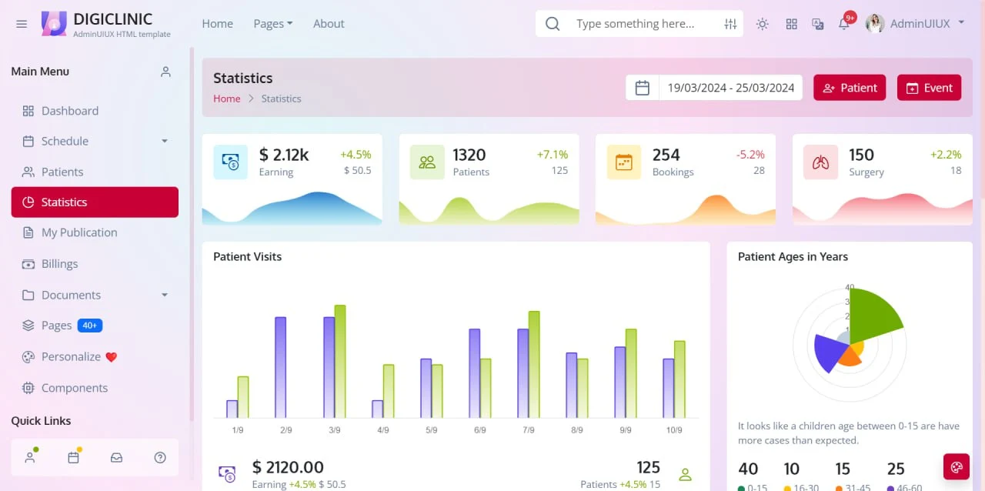The image size is (985, 491).
Task: Open the inbox quick link icon
Action: click(x=116, y=457)
